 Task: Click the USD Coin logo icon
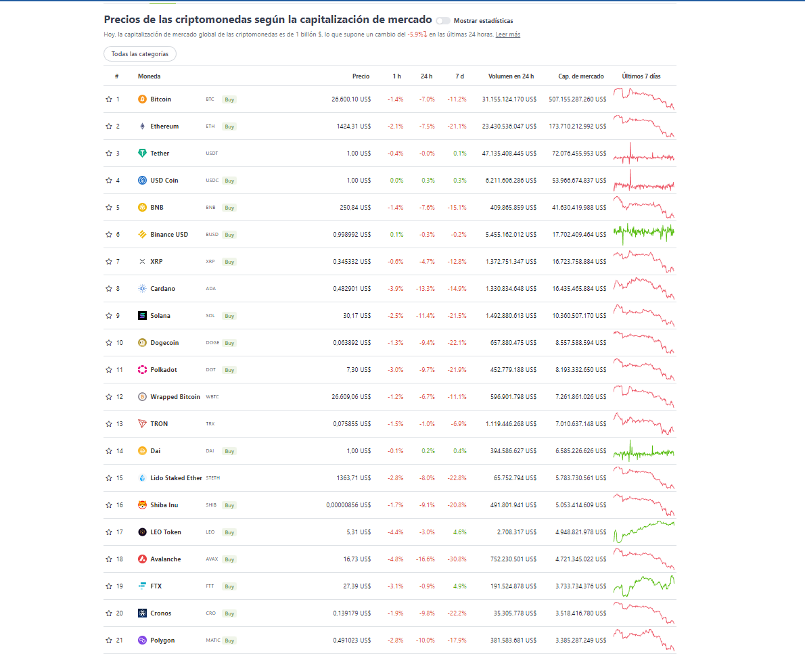point(142,180)
